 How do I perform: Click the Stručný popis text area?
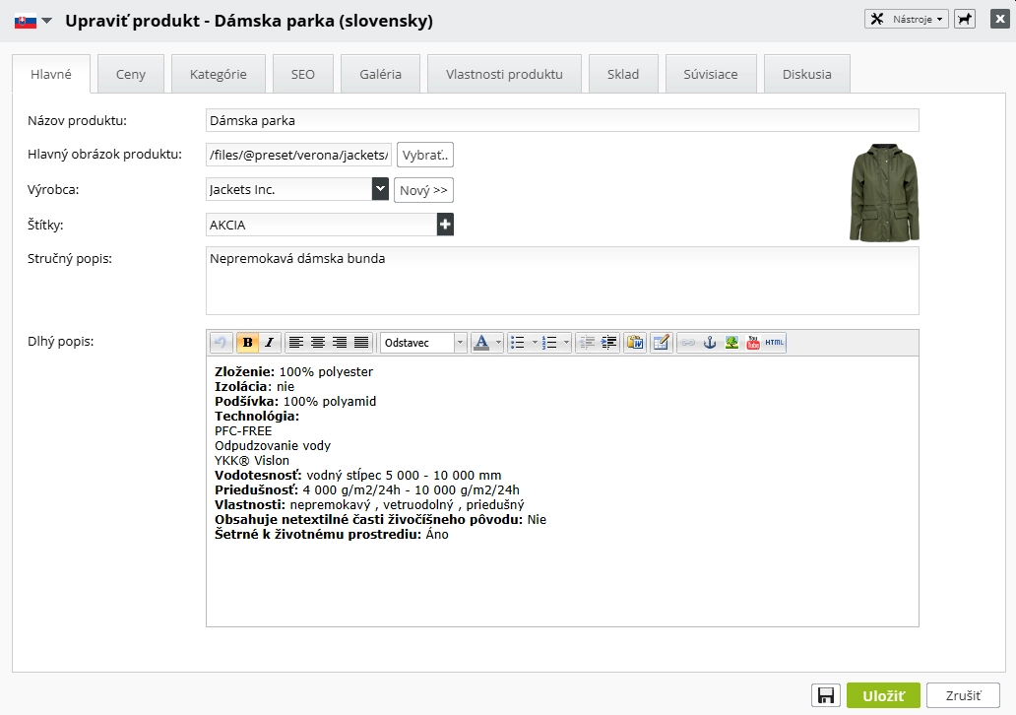click(562, 281)
